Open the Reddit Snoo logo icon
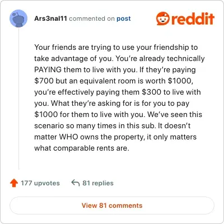Image resolution: width=224 pixels, height=224 pixels. 162,19
